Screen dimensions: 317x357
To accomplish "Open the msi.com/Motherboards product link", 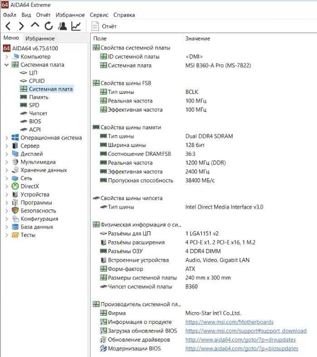I will click(x=229, y=322).
